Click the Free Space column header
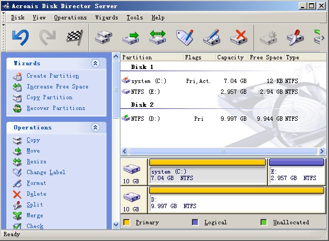This screenshot has width=329, height=241. tap(266, 57)
